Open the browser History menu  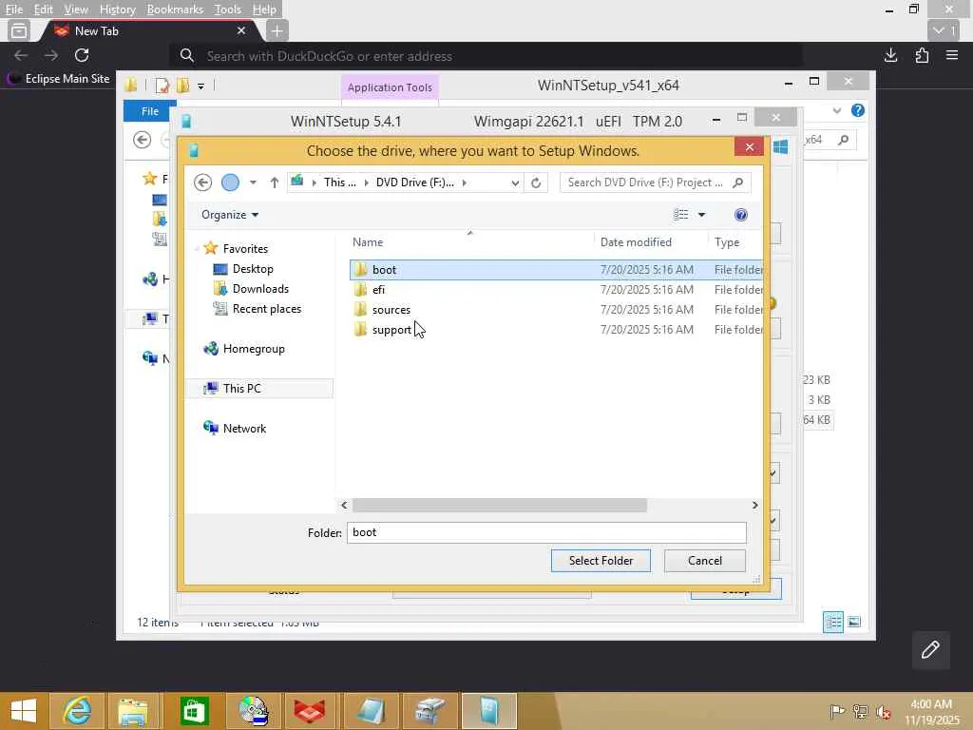(x=117, y=10)
